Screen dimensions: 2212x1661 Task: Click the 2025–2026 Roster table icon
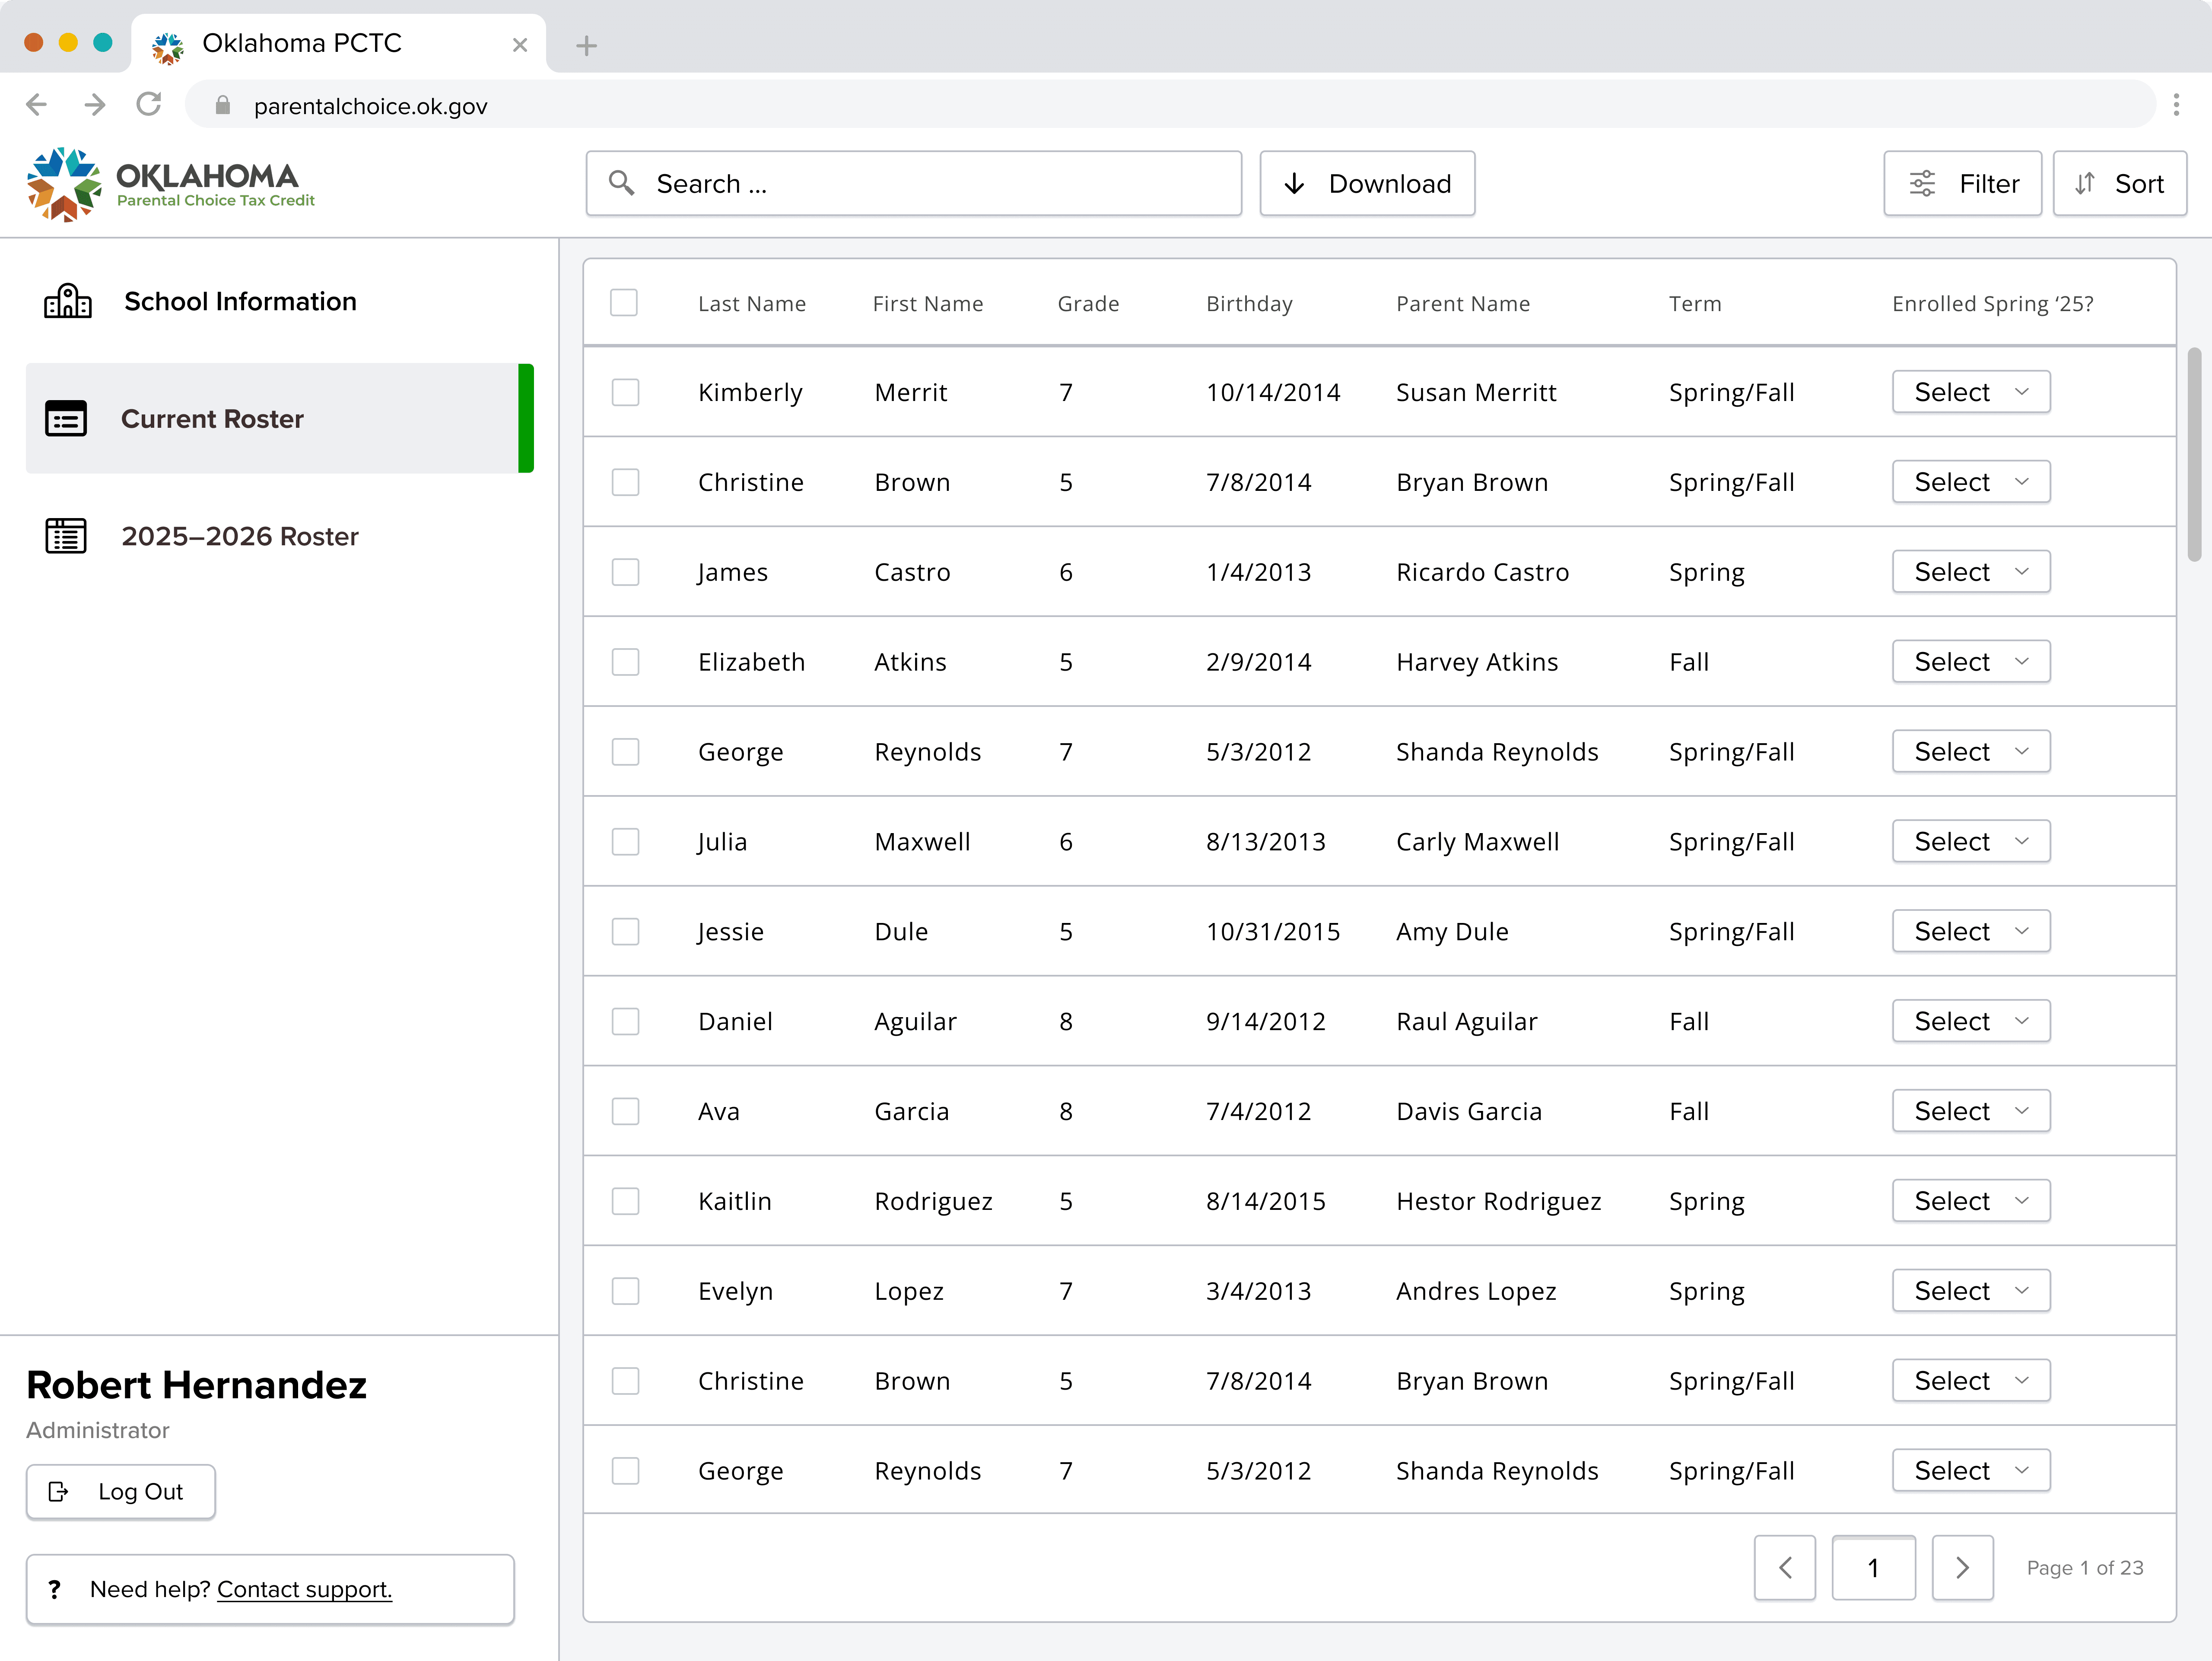[66, 536]
